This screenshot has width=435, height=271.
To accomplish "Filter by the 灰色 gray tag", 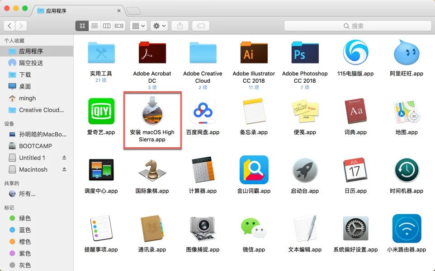I will click(37, 265).
